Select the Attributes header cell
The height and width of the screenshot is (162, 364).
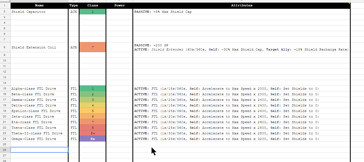241,5
